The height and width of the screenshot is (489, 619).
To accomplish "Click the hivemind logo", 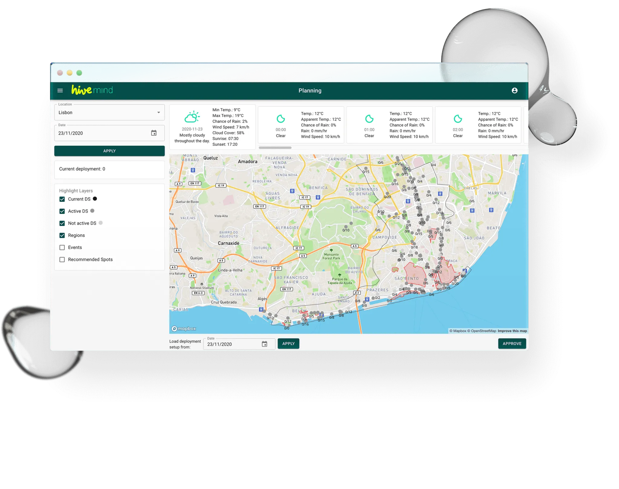I will (92, 90).
